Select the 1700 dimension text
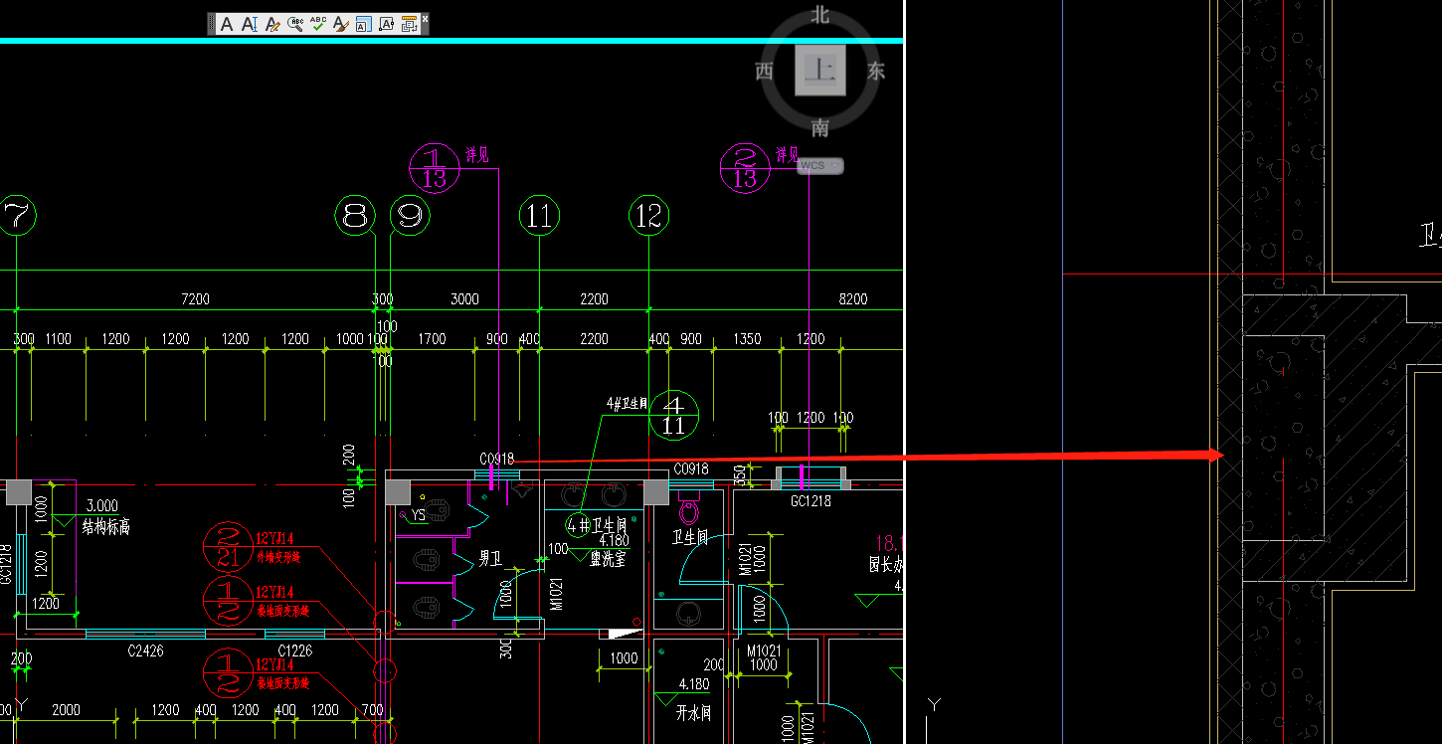1442x744 pixels. 432,339
